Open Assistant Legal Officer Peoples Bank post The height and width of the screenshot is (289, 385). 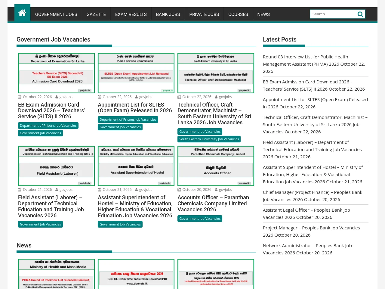tap(306, 213)
